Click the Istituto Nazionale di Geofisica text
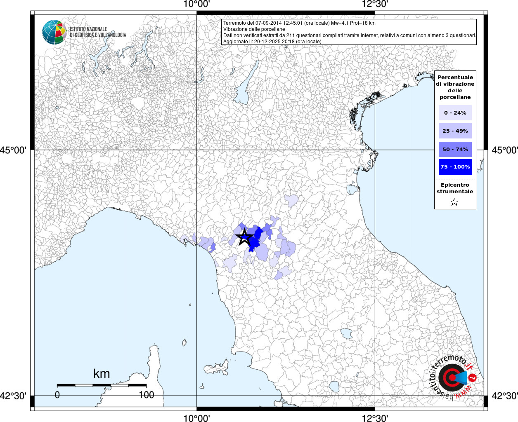518x422 pixels. (98, 32)
